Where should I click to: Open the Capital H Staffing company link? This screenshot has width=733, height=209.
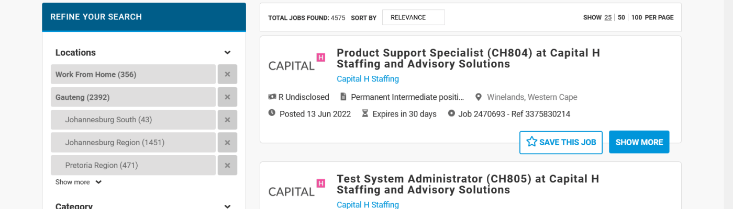(x=368, y=79)
